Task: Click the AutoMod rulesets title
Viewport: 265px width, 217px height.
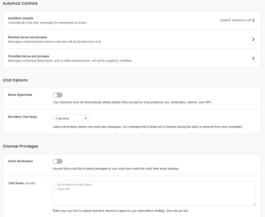Action: (x=20, y=18)
